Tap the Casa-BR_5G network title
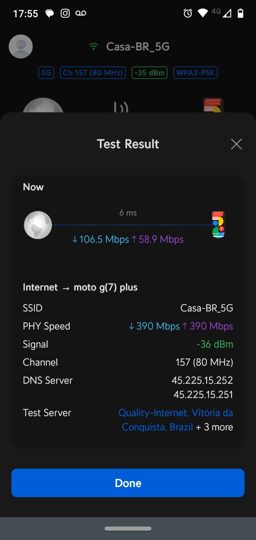 point(138,47)
